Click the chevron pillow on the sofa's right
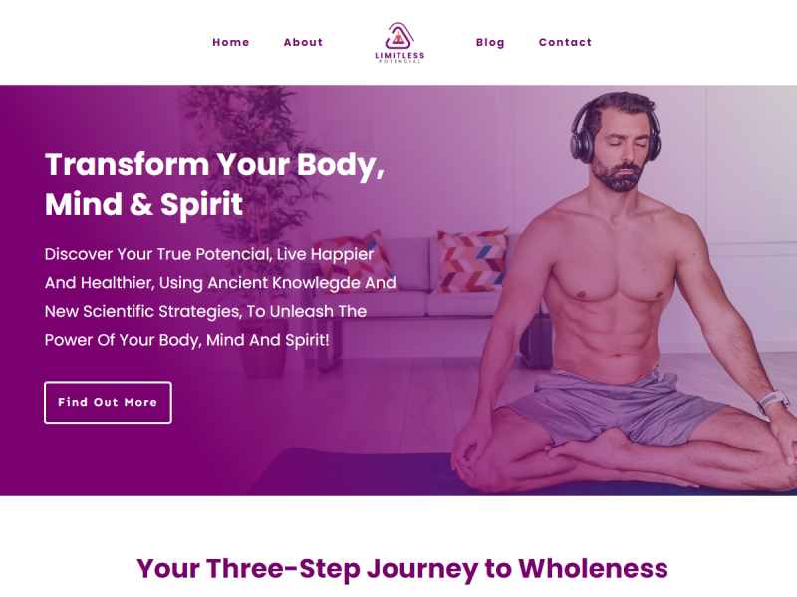The height and width of the screenshot is (597, 797). pos(471,260)
